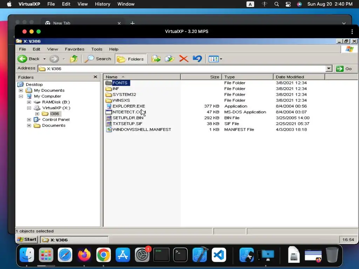The width and height of the screenshot is (359, 269).
Task: Click the XP taskbar clock 16:54
Action: click(x=348, y=240)
